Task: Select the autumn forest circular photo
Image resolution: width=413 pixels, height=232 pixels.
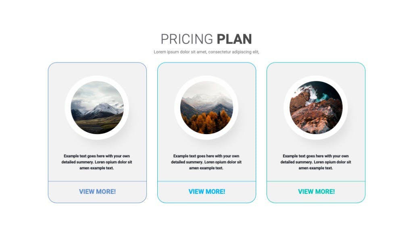Action: click(206, 107)
